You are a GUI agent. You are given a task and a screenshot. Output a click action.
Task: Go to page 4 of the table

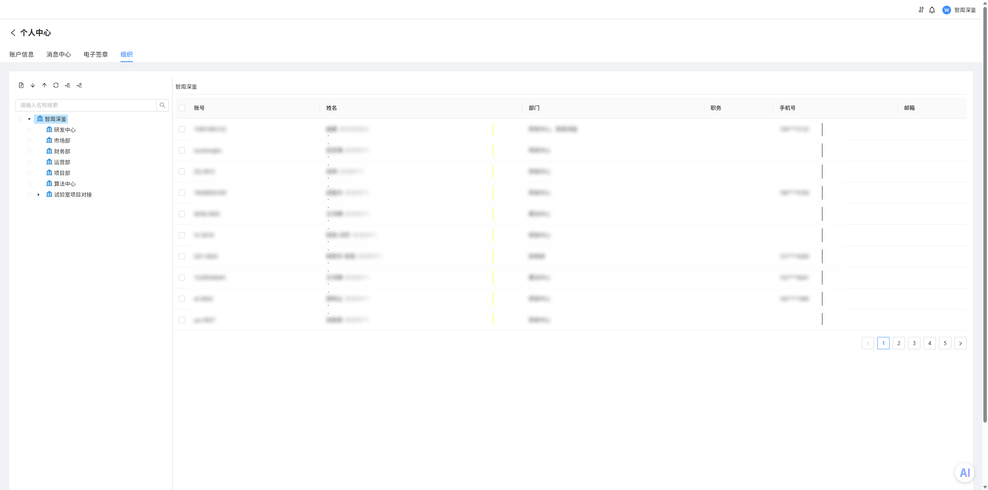click(930, 343)
